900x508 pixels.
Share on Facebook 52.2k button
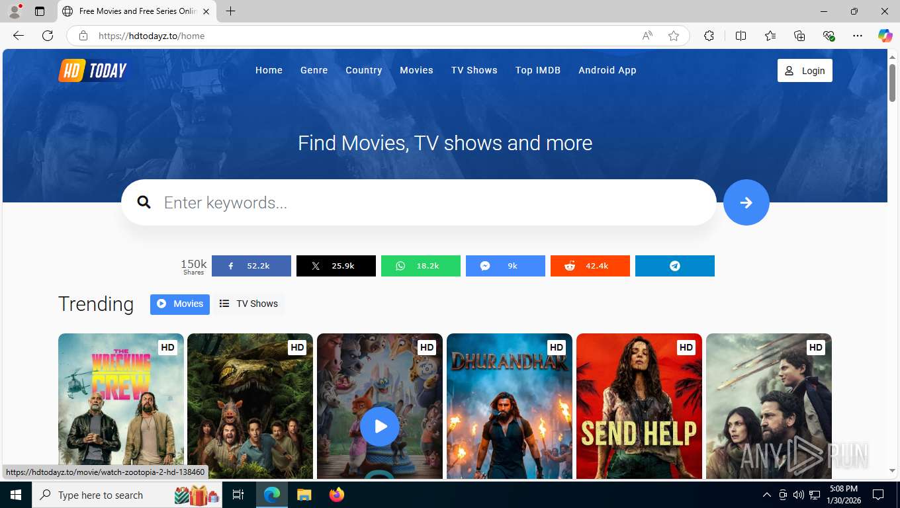(251, 266)
